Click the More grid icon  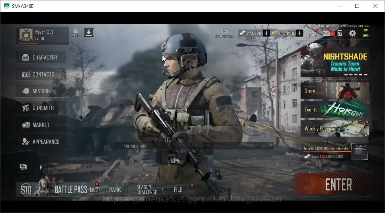pos(76,33)
